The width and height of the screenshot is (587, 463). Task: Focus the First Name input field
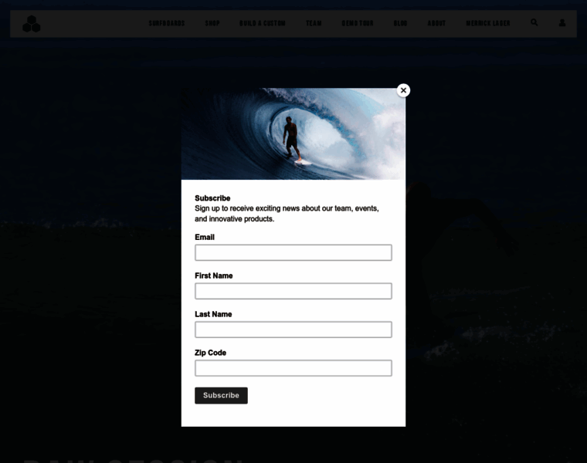click(x=293, y=291)
